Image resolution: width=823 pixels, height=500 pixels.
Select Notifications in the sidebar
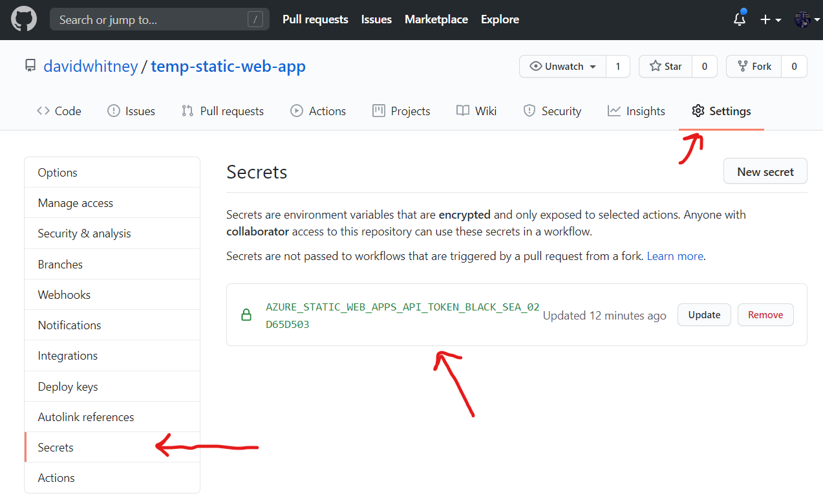click(112, 325)
